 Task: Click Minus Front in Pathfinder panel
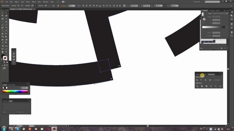pos(201,80)
